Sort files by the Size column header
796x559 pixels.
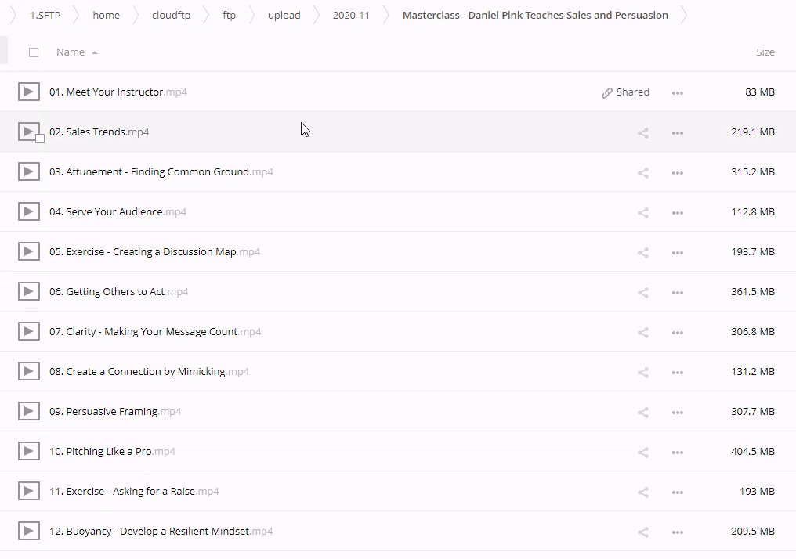point(765,52)
